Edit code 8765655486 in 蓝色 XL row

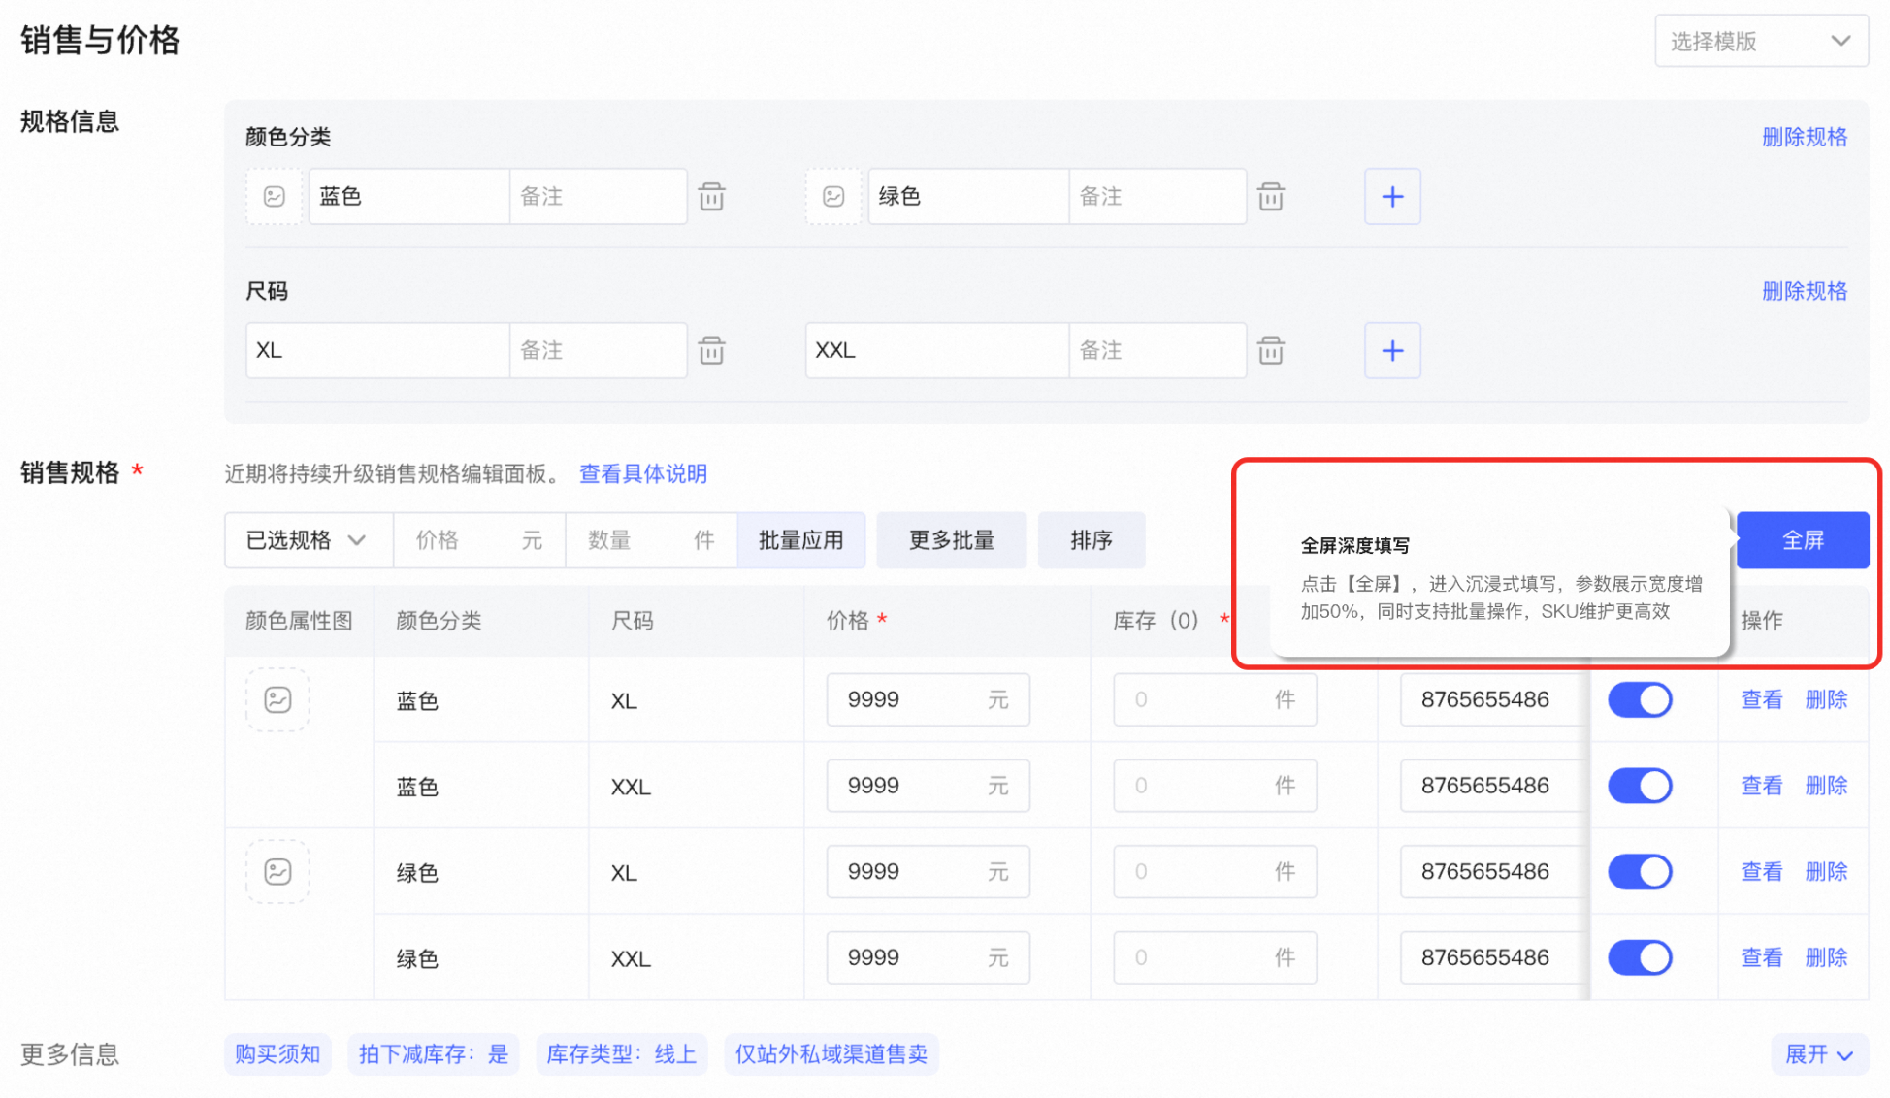[1494, 699]
